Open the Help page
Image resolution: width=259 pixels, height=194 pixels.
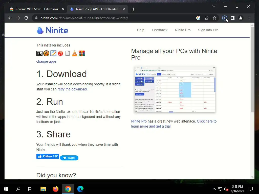pos(141,30)
